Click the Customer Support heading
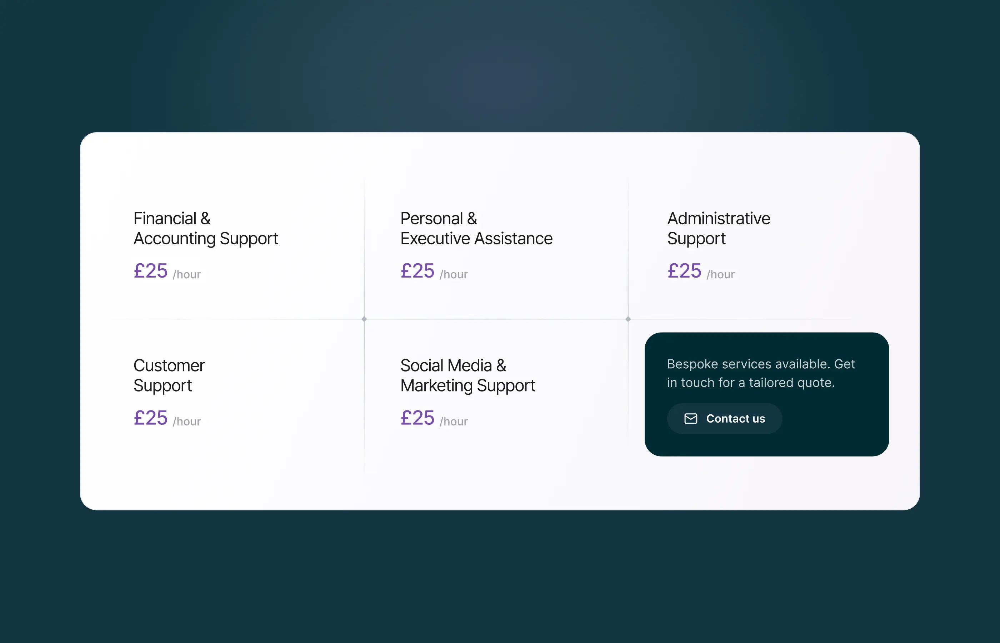This screenshot has width=1000, height=643. (169, 375)
